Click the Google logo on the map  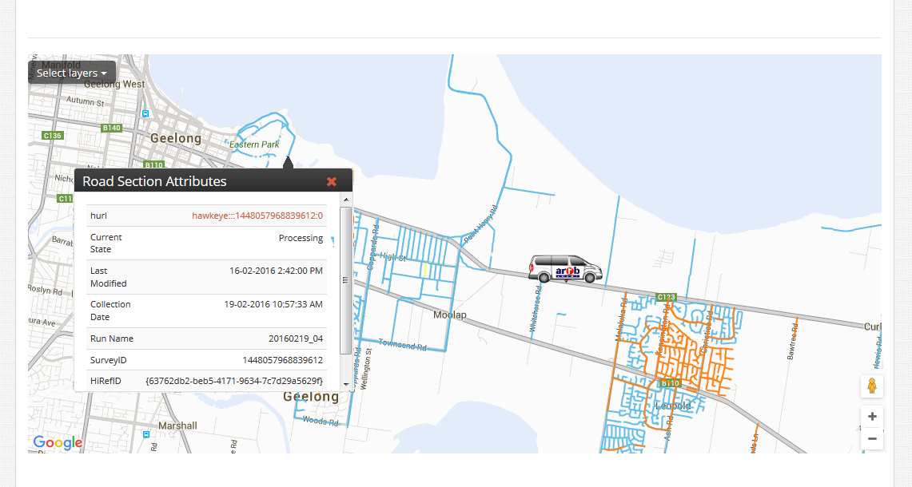click(58, 443)
